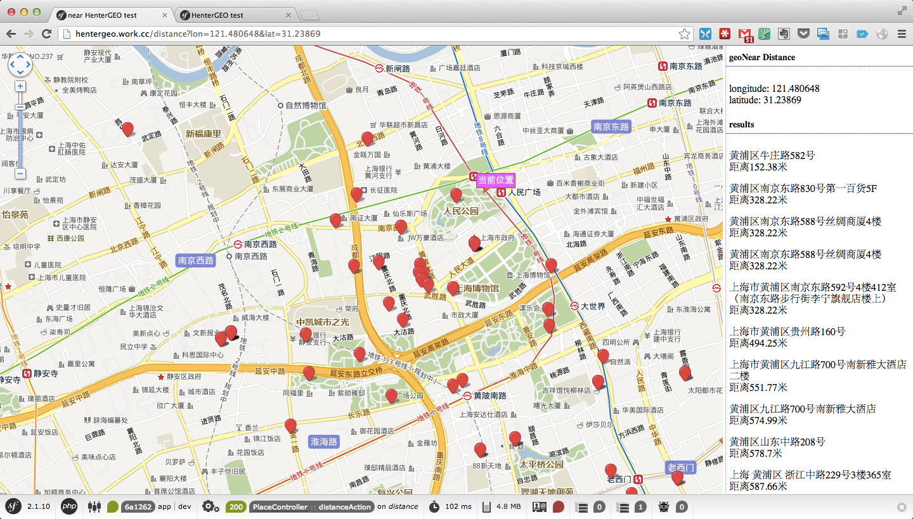Open the PHP info icon in toolbar
This screenshot has height=519, width=913.
tap(69, 506)
